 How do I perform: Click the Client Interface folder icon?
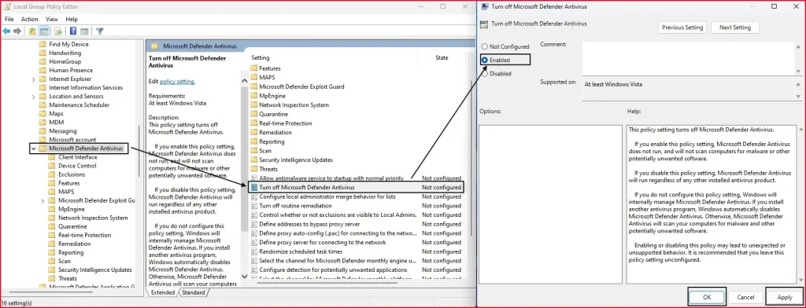pyautogui.click(x=51, y=157)
